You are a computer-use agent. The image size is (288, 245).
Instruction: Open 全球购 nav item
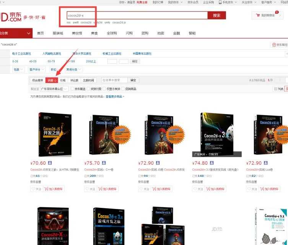click(x=112, y=33)
